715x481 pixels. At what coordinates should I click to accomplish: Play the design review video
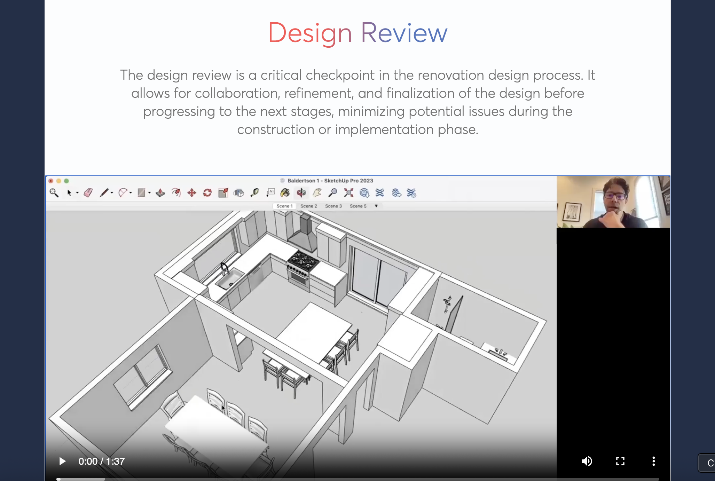click(62, 461)
